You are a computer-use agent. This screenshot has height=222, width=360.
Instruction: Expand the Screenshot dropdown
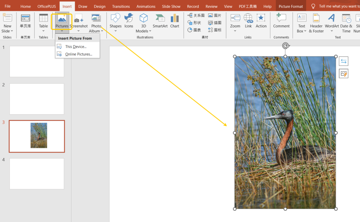(79, 31)
